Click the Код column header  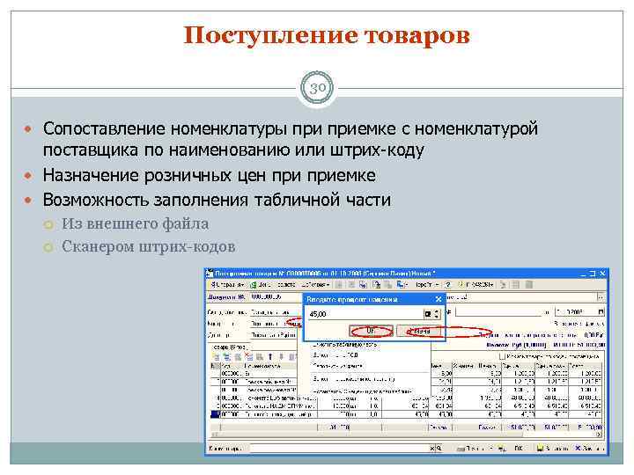pos(232,366)
